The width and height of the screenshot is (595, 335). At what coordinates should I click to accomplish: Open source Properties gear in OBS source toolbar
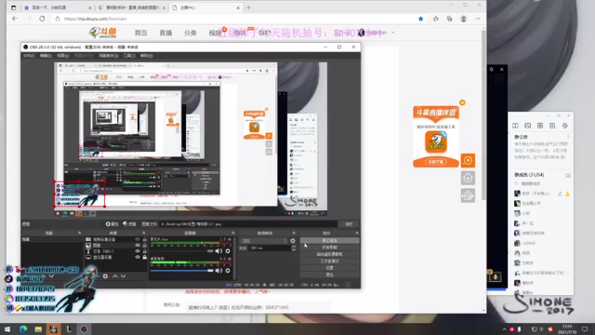click(112, 224)
